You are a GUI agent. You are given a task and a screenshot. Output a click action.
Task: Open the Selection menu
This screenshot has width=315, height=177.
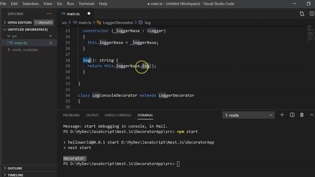click(x=31, y=3)
